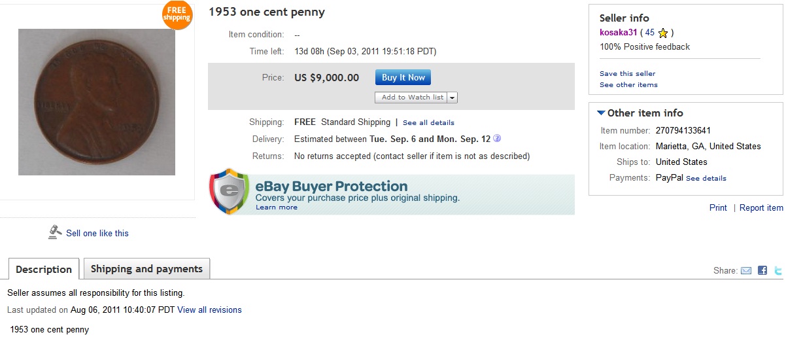Switch to the Description tab
Screen dimensions: 786x339
click(x=44, y=269)
